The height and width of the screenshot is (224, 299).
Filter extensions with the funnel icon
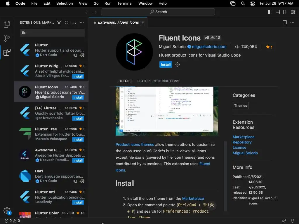(x=59, y=22)
